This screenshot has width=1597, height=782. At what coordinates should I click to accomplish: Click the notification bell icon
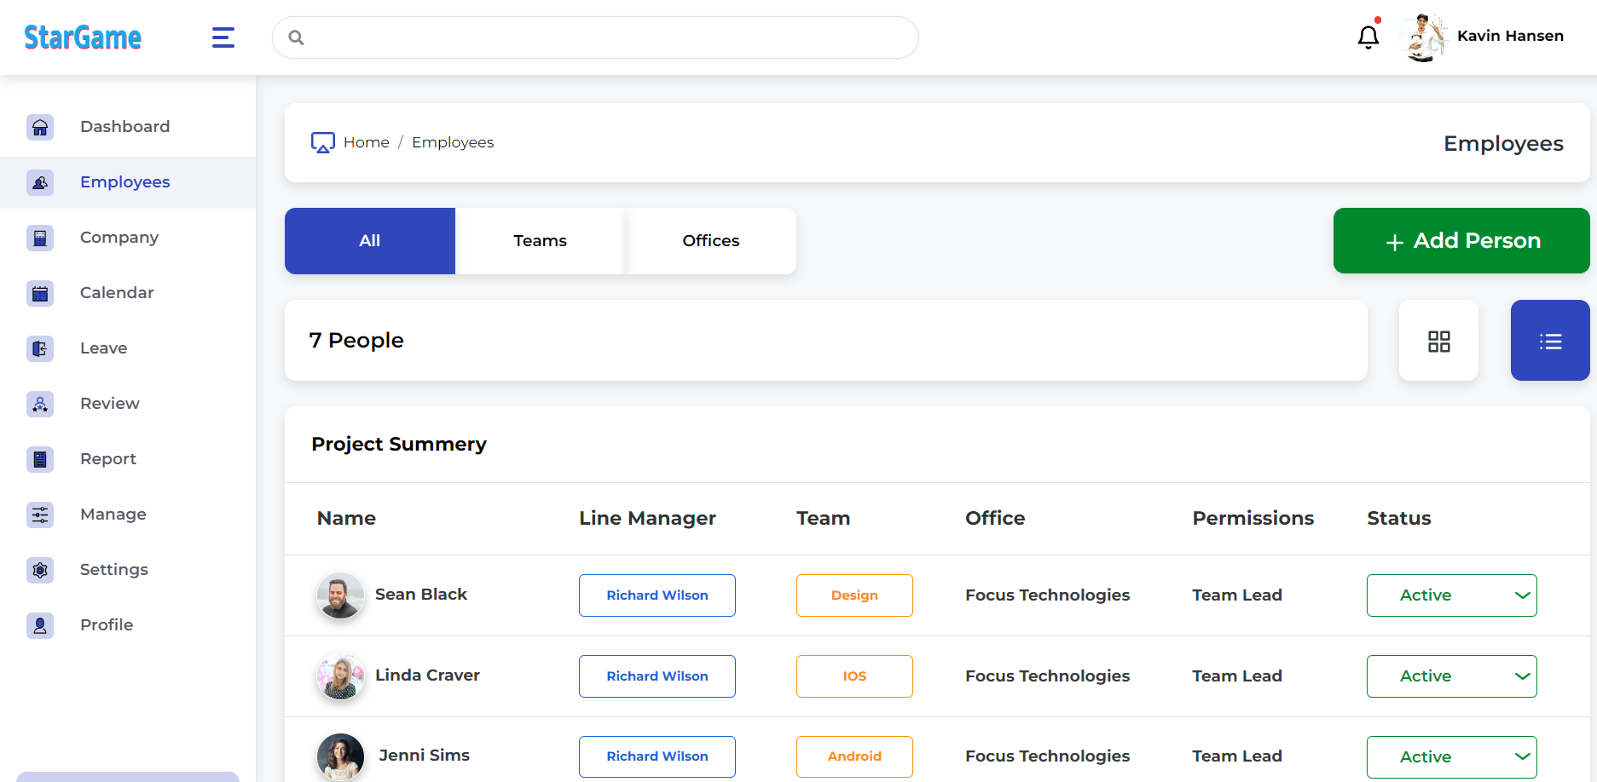1368,37
